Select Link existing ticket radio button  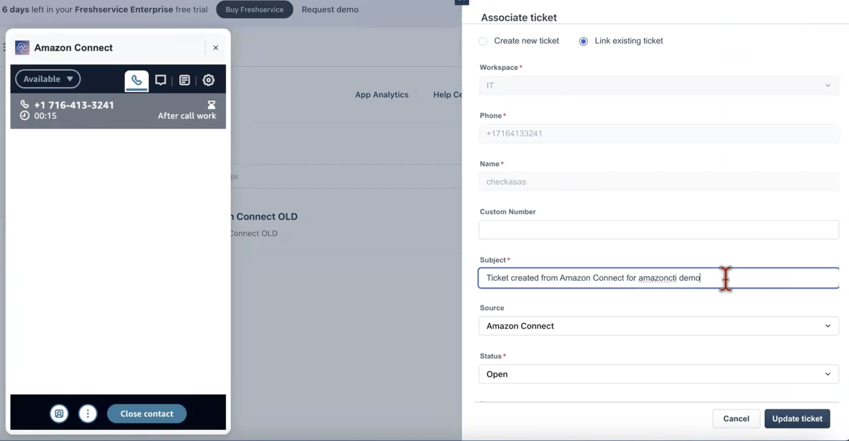click(x=583, y=41)
